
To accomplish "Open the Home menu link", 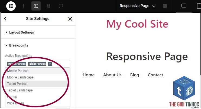I will (x=89, y=75).
